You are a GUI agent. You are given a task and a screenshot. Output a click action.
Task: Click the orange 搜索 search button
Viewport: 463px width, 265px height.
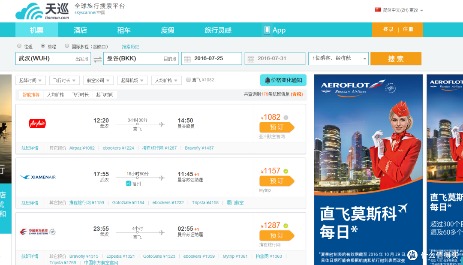pyautogui.click(x=396, y=58)
